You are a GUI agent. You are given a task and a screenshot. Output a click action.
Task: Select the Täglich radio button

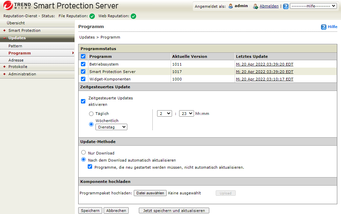click(91, 114)
